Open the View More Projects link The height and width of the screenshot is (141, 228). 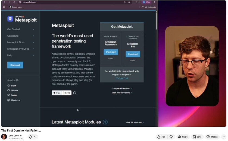(x=122, y=92)
